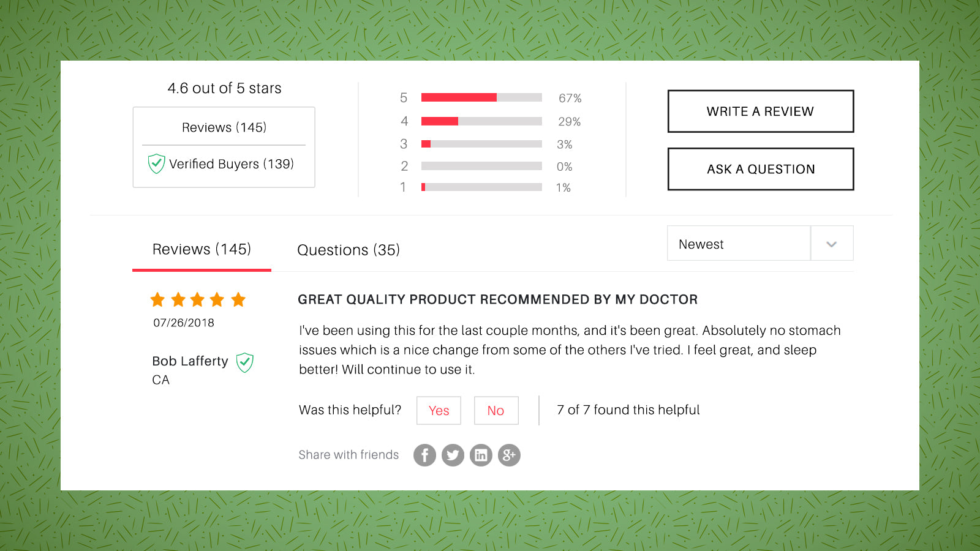Image resolution: width=980 pixels, height=551 pixels.
Task: Click No under Was this helpful
Action: (x=496, y=410)
